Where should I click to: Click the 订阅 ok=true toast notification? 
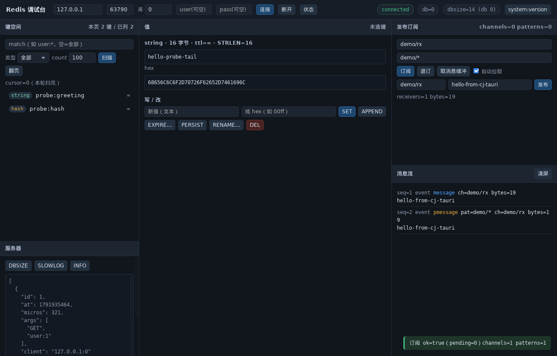(x=477, y=343)
